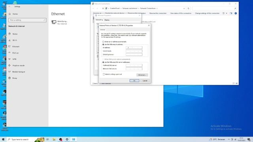Open the view options dropdown arrow

point(227,13)
